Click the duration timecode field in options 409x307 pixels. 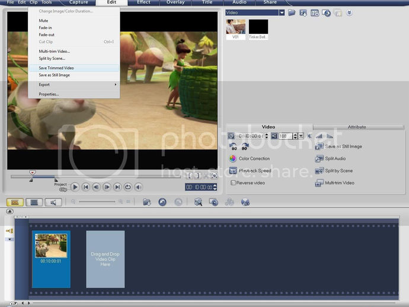pyautogui.click(x=250, y=136)
